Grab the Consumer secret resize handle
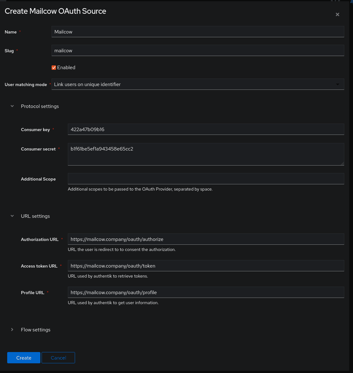 [x=342, y=164]
